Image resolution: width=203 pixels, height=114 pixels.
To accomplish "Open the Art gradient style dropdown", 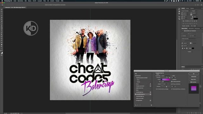I will click(166, 82).
